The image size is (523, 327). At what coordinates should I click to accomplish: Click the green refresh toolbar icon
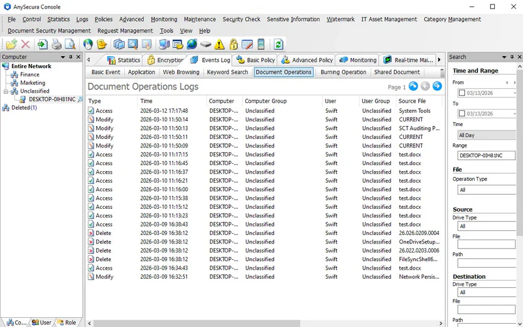(x=278, y=44)
